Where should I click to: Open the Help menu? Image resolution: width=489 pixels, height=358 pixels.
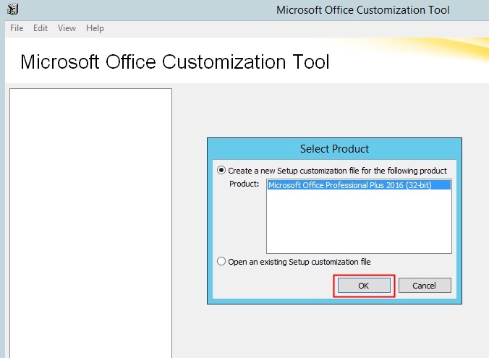(x=95, y=28)
